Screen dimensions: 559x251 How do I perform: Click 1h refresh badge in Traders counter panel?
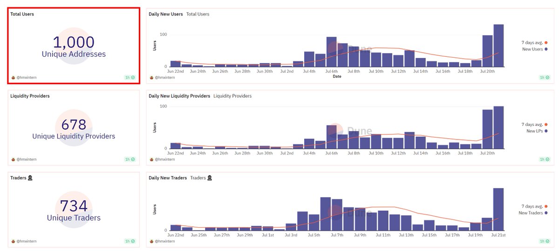pyautogui.click(x=130, y=241)
